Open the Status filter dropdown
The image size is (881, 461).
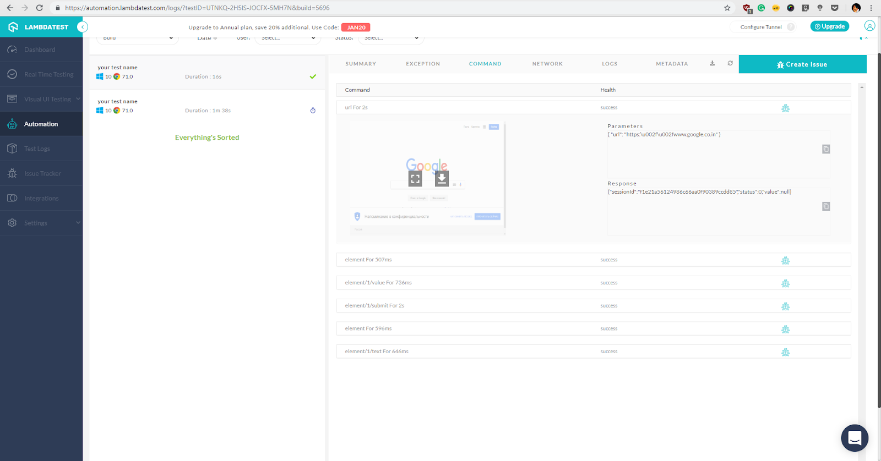point(391,38)
